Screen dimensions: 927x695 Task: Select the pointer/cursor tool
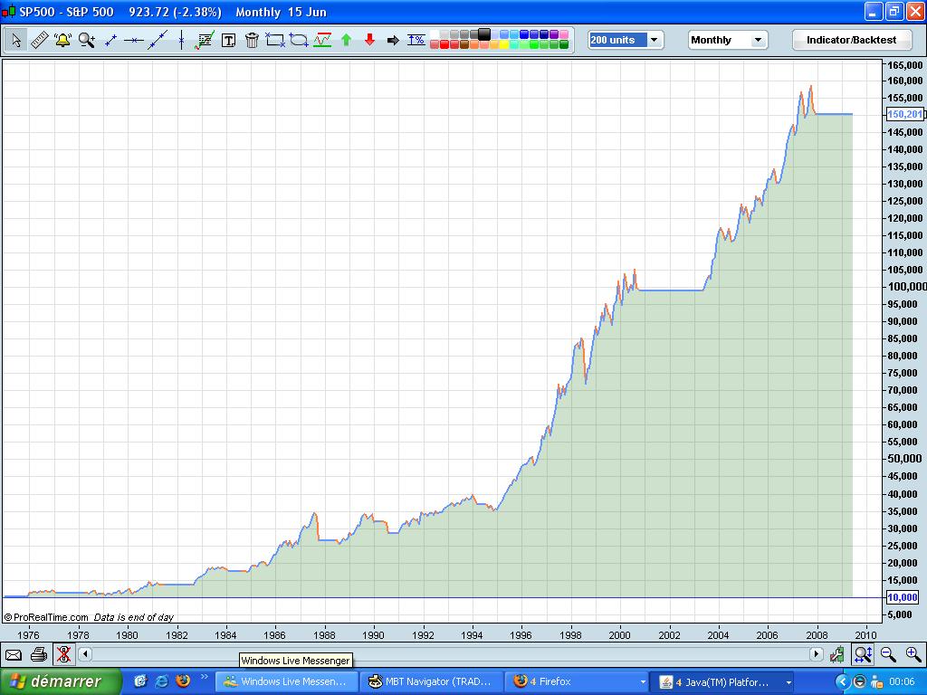click(x=14, y=40)
